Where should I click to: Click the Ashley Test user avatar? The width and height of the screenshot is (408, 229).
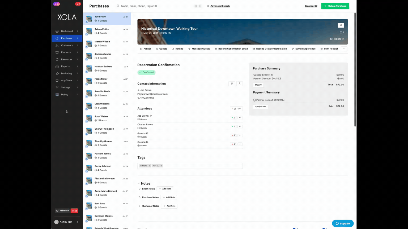(56, 222)
